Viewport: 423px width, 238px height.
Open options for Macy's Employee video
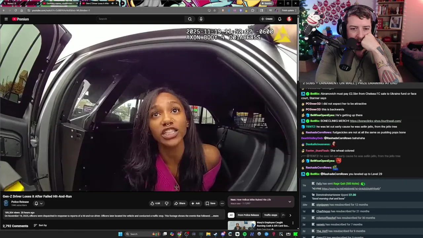click(293, 223)
